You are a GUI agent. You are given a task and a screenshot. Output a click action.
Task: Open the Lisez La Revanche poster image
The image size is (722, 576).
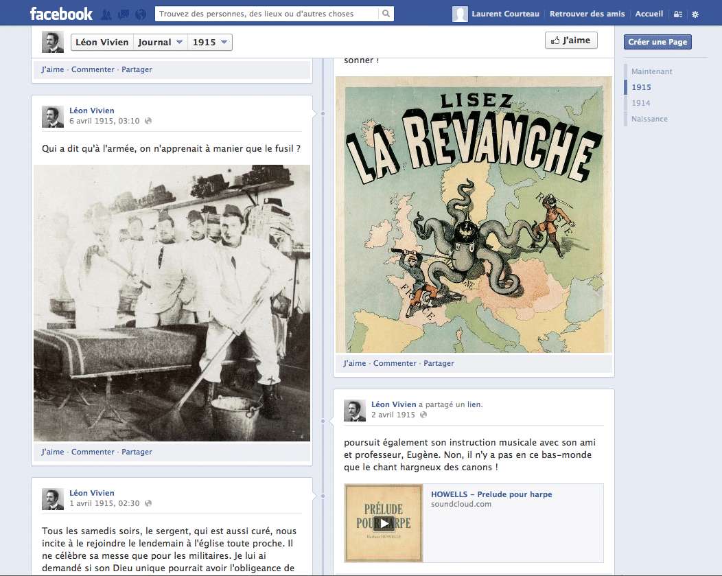[x=474, y=215]
